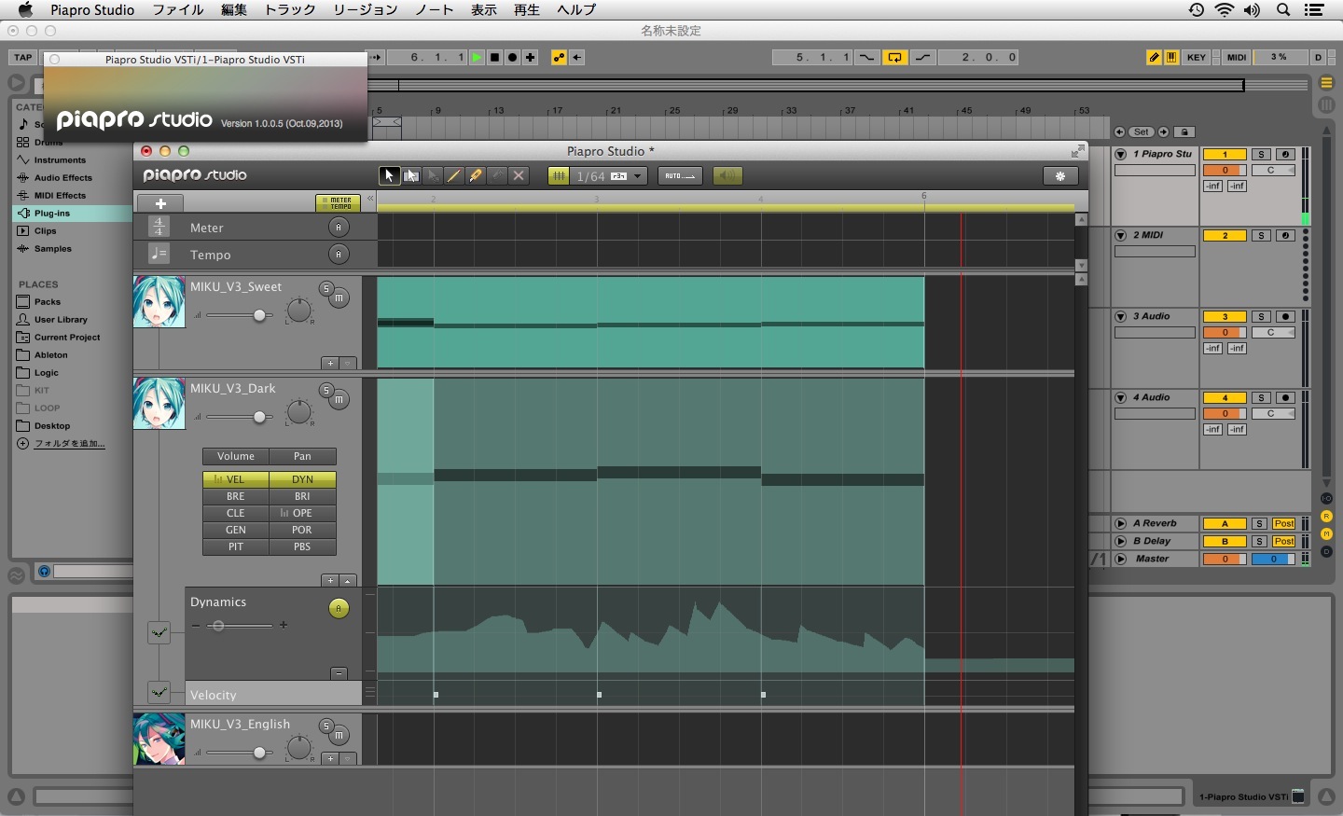
Task: Open the ノート menu
Action: [435, 9]
